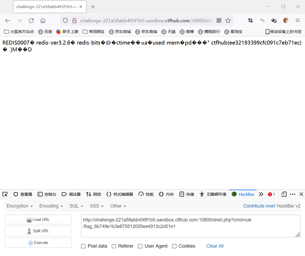Toggle responsive design mode

coord(284,194)
